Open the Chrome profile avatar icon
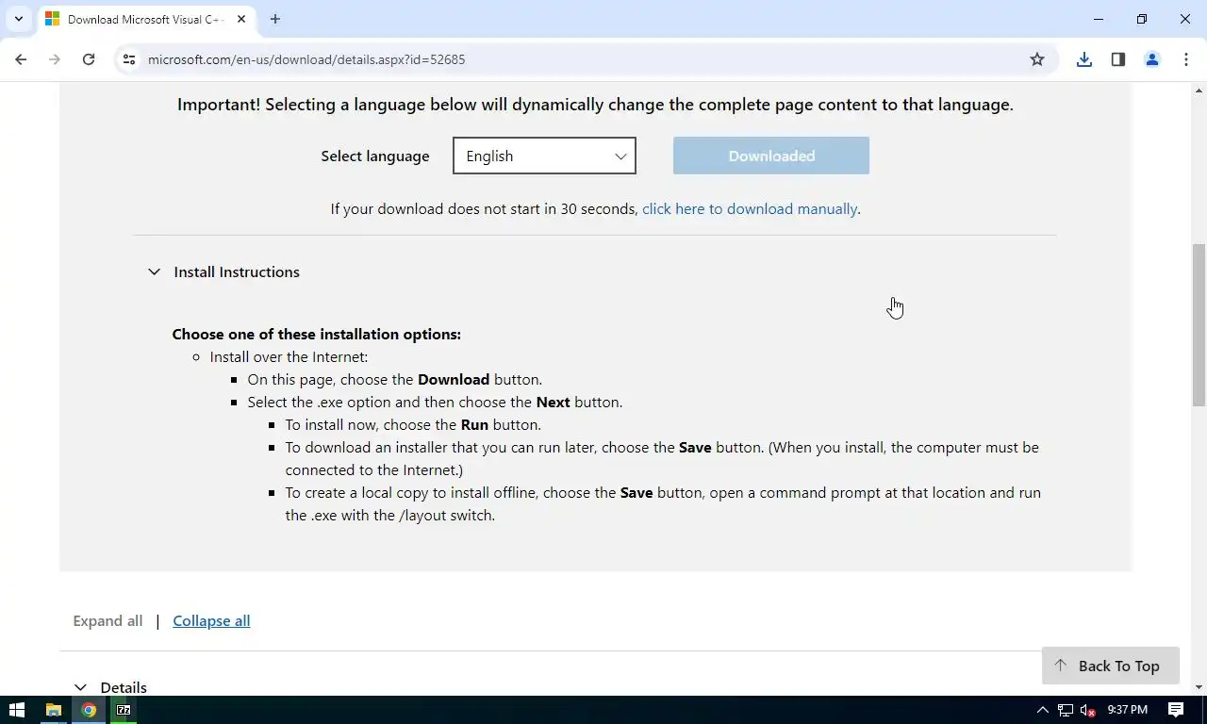Viewport: 1207px width, 724px height. (x=1152, y=59)
